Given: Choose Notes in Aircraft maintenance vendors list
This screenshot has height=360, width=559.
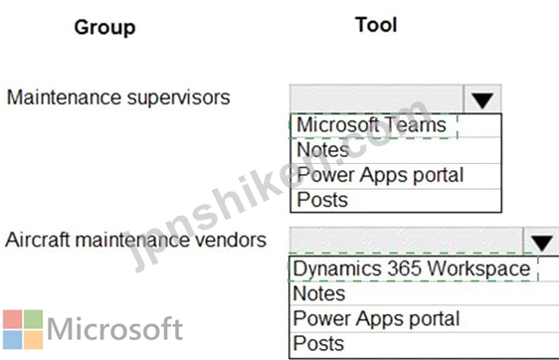Looking at the screenshot, I should pyautogui.click(x=425, y=293).
